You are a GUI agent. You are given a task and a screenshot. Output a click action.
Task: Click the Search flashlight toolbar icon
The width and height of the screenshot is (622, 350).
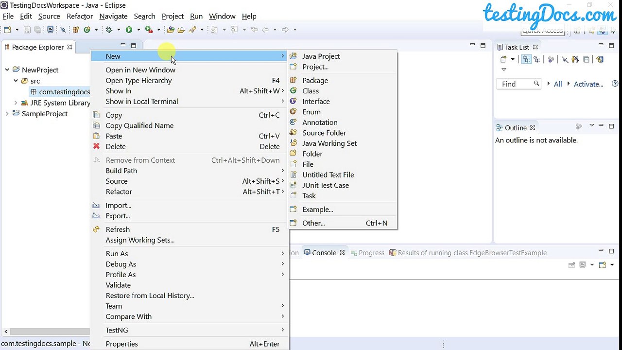(x=192, y=30)
